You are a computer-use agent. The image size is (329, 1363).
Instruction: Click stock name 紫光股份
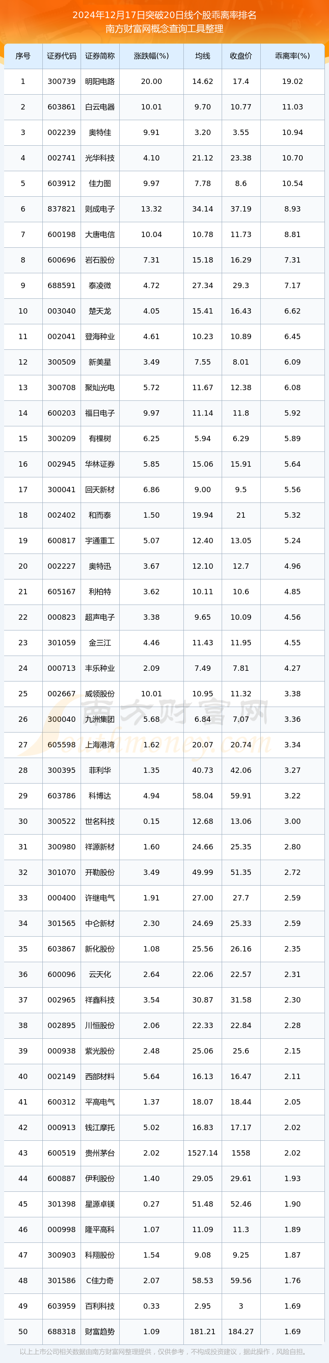pos(100,1051)
